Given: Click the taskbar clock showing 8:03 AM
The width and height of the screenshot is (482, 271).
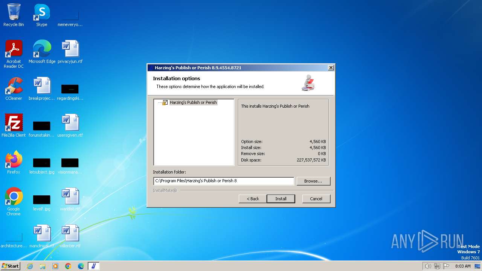Looking at the screenshot, I should pyautogui.click(x=463, y=266).
